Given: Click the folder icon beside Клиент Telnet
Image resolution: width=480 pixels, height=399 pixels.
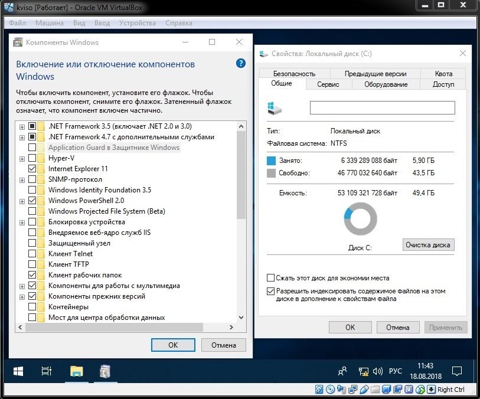Looking at the screenshot, I should pos(41,254).
